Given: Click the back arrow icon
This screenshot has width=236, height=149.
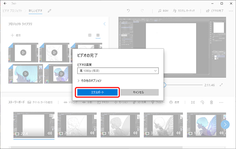Looking at the screenshot, I should point(5,3).
